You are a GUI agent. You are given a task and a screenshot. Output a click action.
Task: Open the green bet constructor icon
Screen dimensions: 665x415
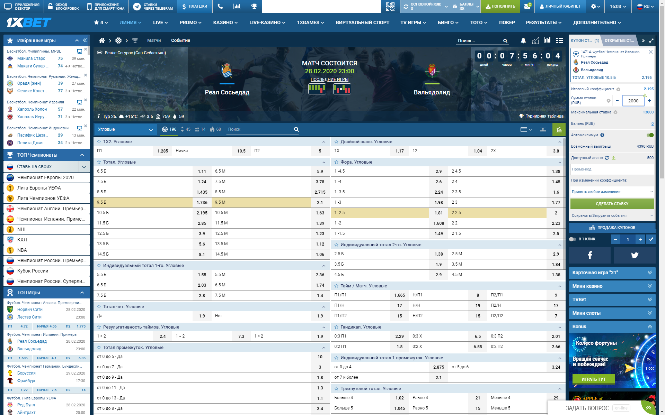559,129
